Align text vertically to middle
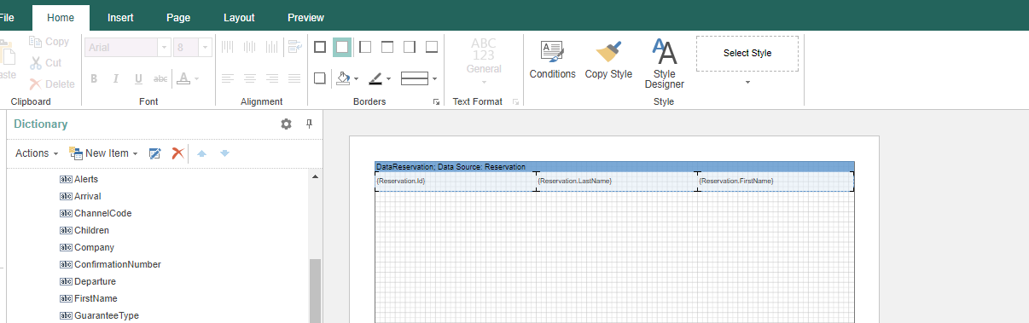This screenshot has width=1029, height=323. (x=250, y=47)
